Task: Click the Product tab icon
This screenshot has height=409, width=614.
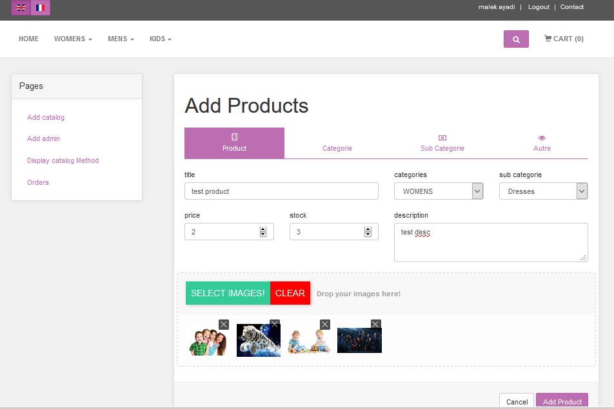Action: [235, 137]
